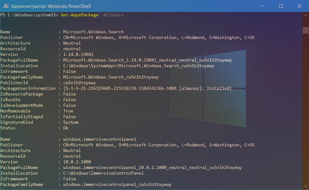Click the scrollbar down arrow
This screenshot has width=309, height=190.
306,186
